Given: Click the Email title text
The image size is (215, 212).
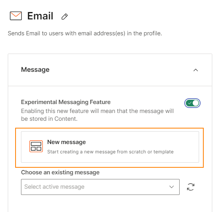Looking at the screenshot, I should click(x=40, y=16).
